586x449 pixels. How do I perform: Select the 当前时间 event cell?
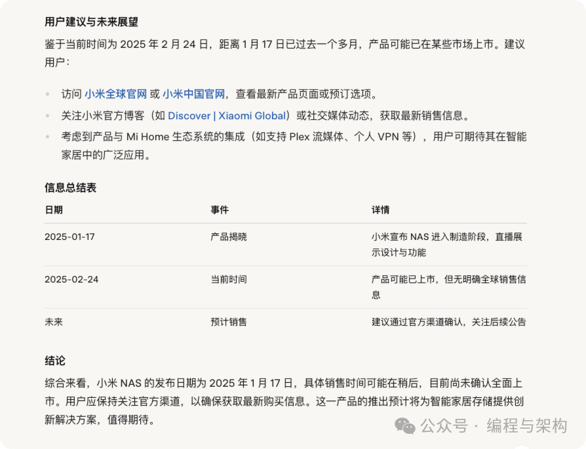pos(229,279)
